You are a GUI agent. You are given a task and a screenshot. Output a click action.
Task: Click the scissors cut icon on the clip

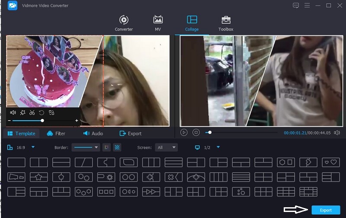click(x=32, y=112)
